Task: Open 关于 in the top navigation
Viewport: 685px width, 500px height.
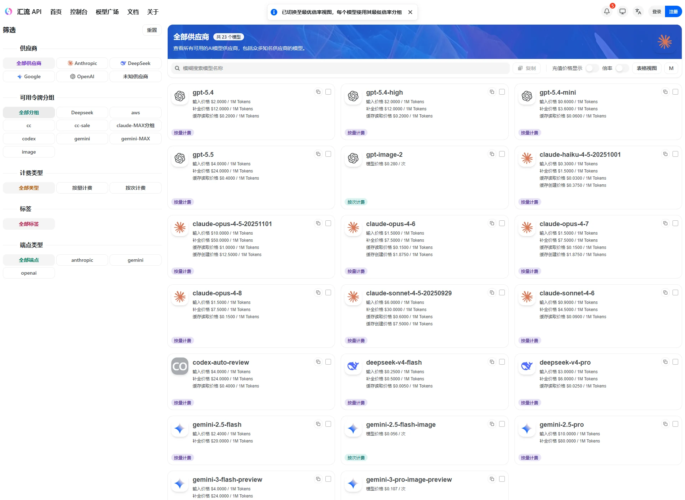Action: 153,12
